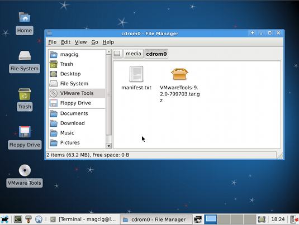Viewport: 299px width, 225px height.
Task: Open web browser globe icon in panel
Action: (39, 219)
